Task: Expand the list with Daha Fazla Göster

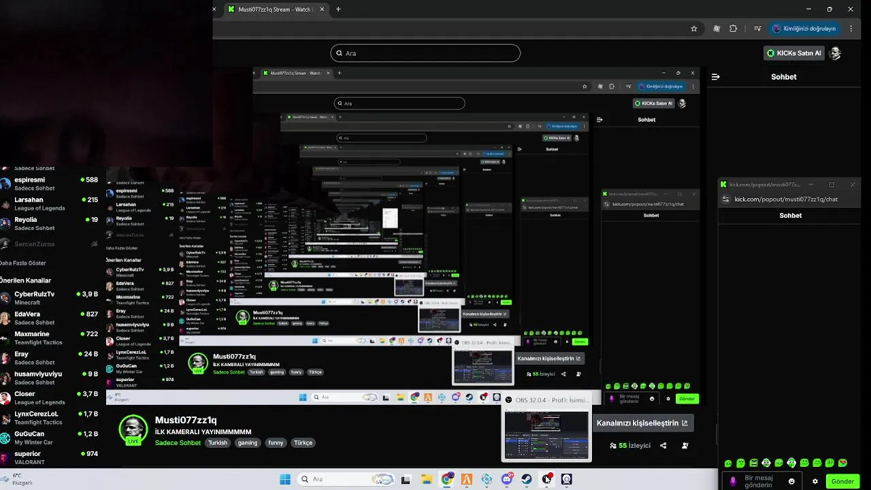Action: click(x=23, y=263)
